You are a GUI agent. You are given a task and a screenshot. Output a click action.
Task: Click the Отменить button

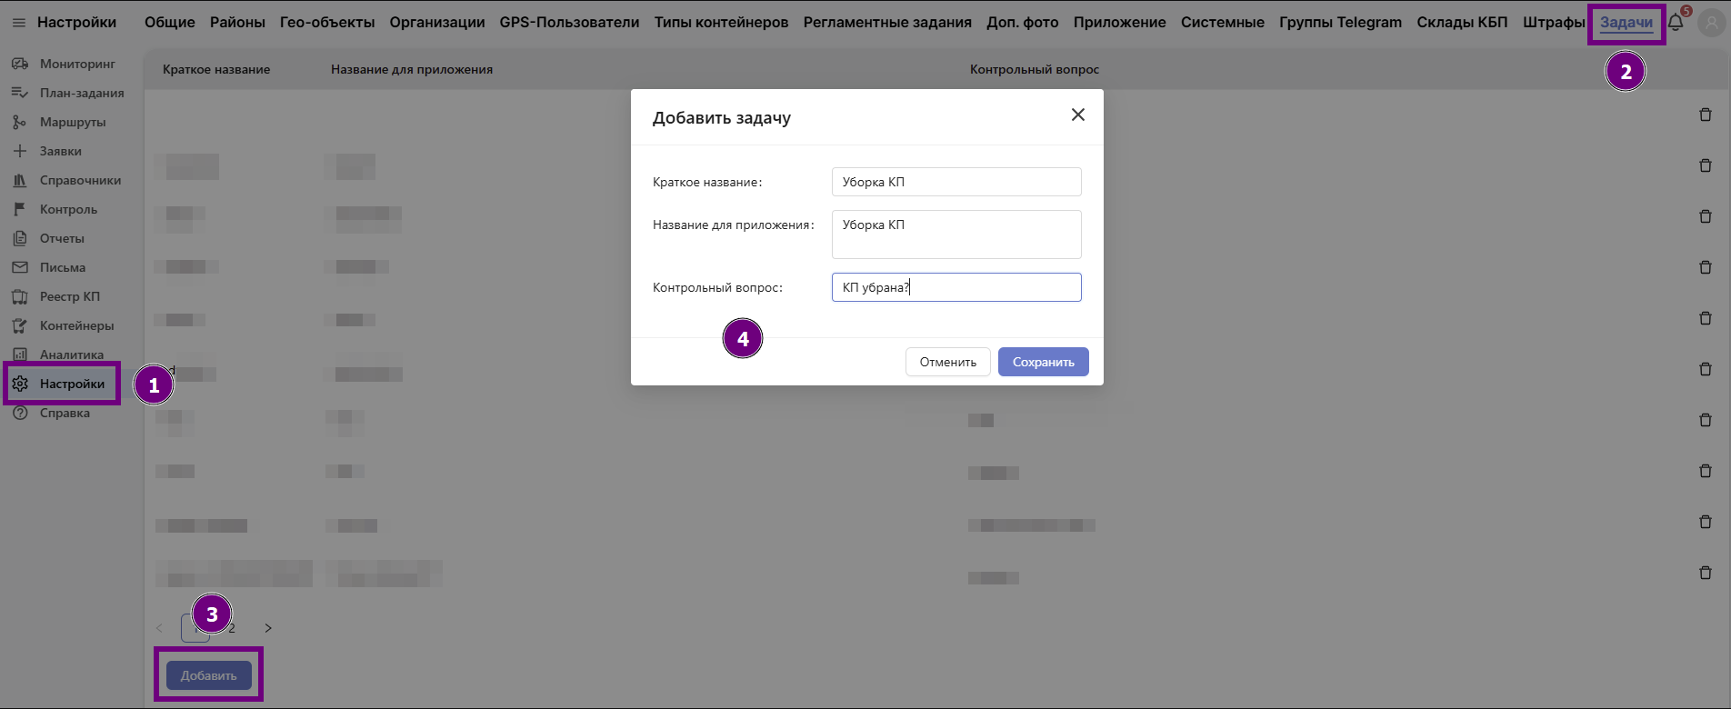pos(947,362)
